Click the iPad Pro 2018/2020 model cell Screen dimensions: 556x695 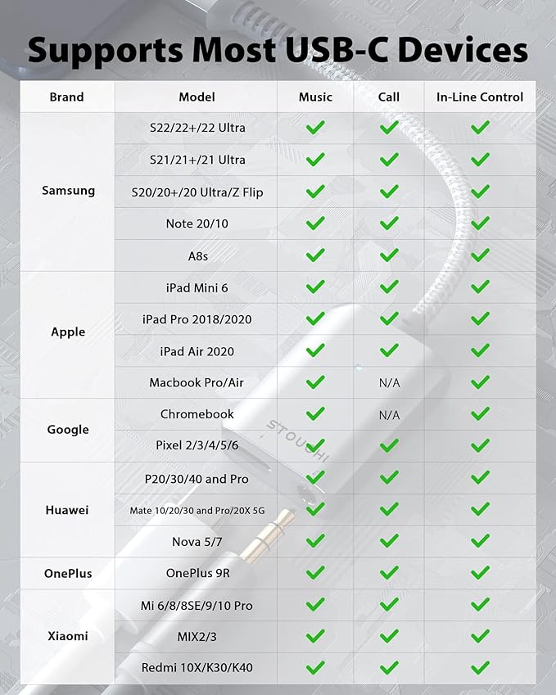197,319
